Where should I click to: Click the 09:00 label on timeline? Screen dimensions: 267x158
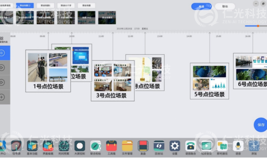42,36
